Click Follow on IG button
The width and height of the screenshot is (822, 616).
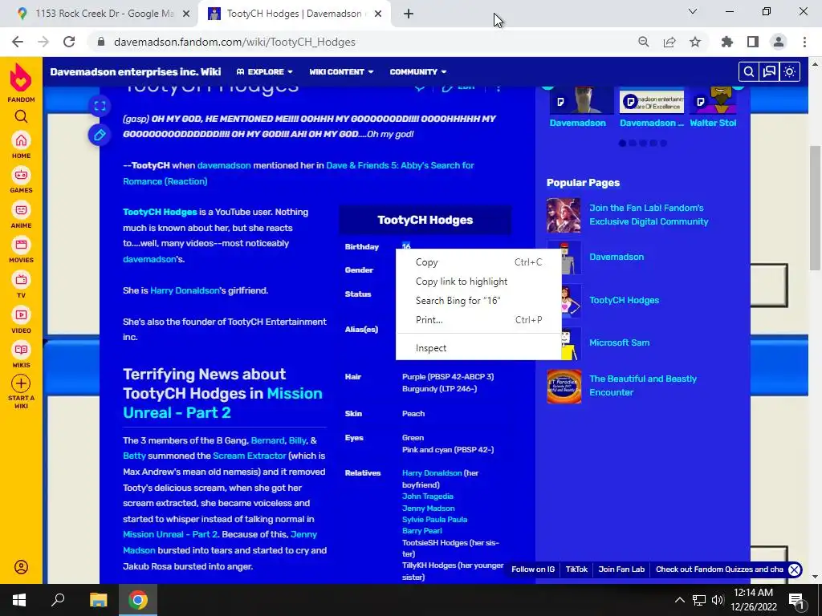533,569
